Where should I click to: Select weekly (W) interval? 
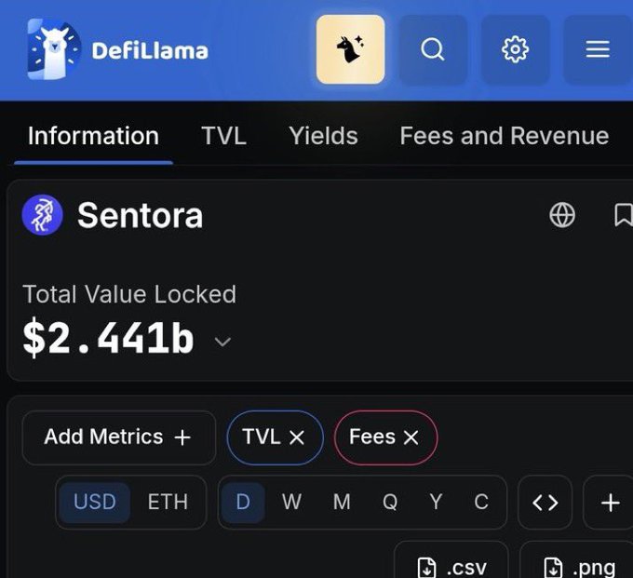click(291, 503)
